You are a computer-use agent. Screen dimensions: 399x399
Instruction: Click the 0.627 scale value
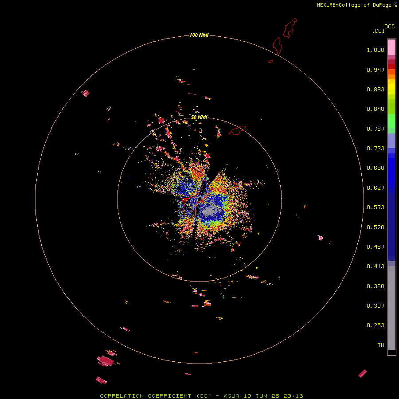pyautogui.click(x=376, y=188)
